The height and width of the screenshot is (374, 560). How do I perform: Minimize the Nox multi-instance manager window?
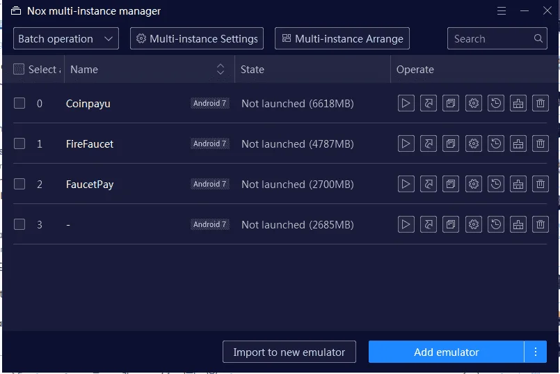pos(525,10)
